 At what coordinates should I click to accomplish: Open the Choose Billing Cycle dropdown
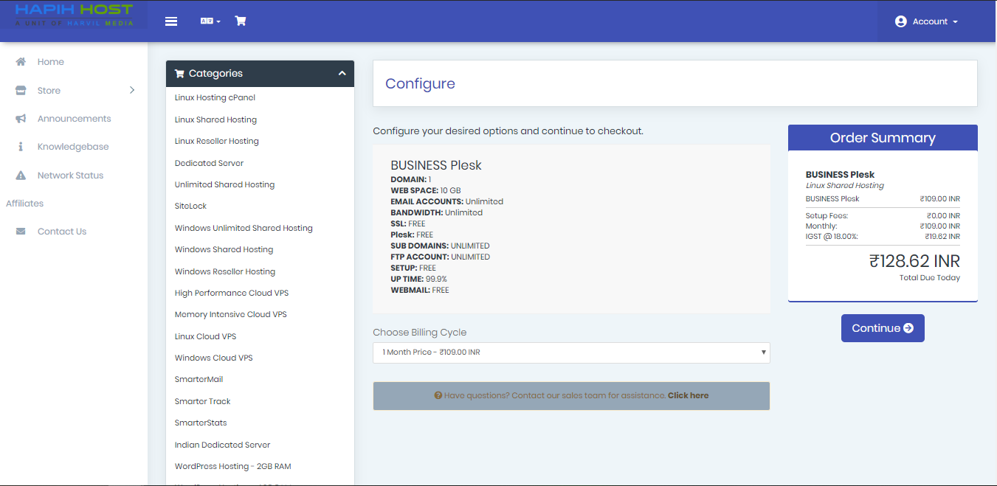571,353
